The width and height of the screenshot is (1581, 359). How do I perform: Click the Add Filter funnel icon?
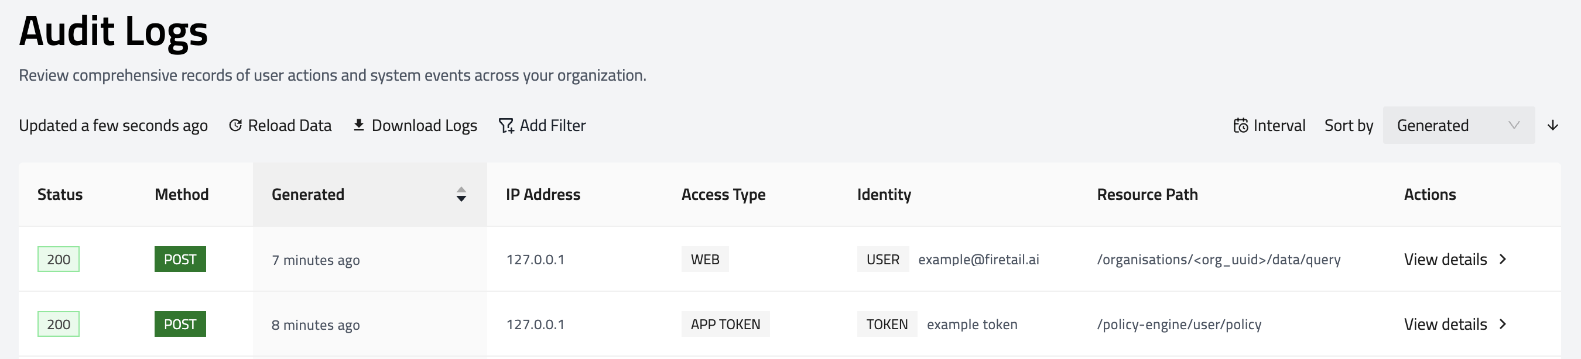click(x=506, y=126)
